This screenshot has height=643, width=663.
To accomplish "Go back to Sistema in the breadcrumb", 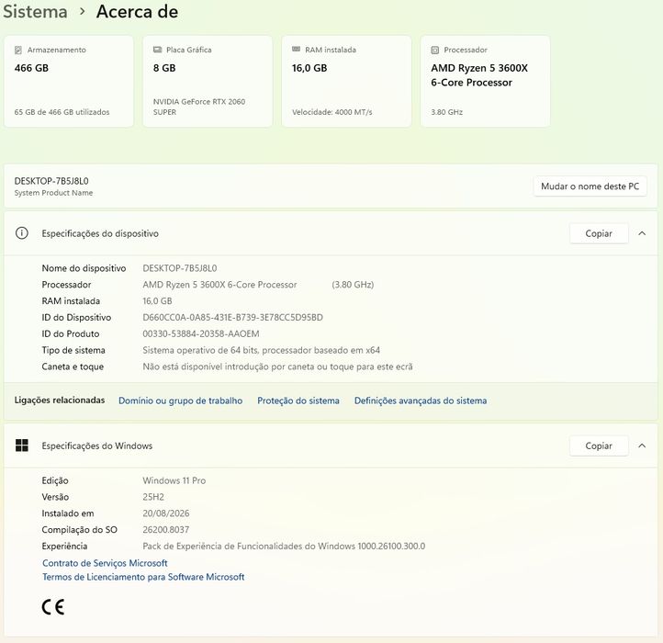I will 35,11.
